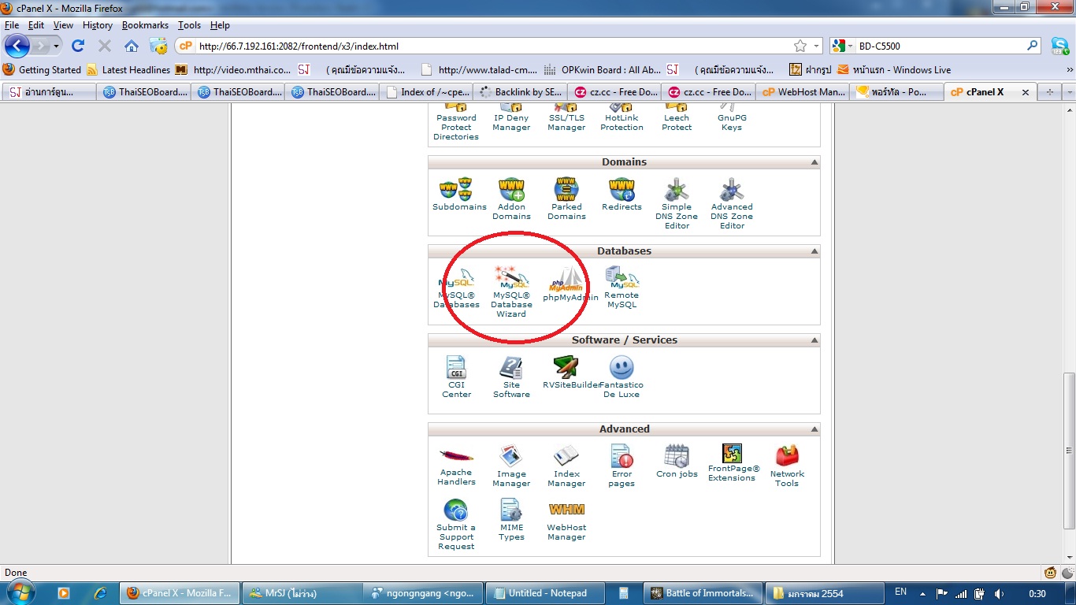Go to the Firefox home page

tap(132, 46)
